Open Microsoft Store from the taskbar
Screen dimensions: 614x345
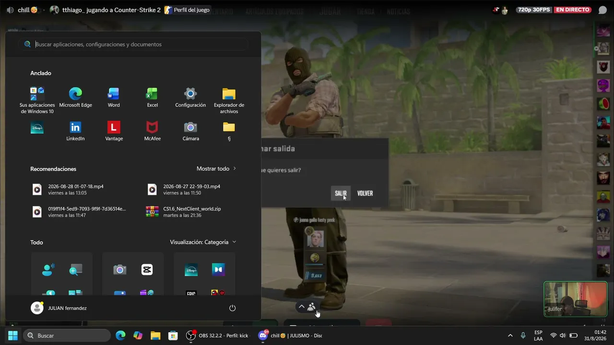173,335
